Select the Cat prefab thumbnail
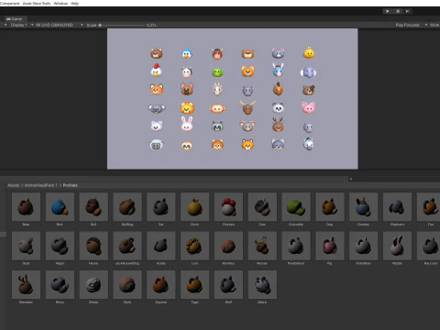Screen dimensions: 440x330 point(161,207)
